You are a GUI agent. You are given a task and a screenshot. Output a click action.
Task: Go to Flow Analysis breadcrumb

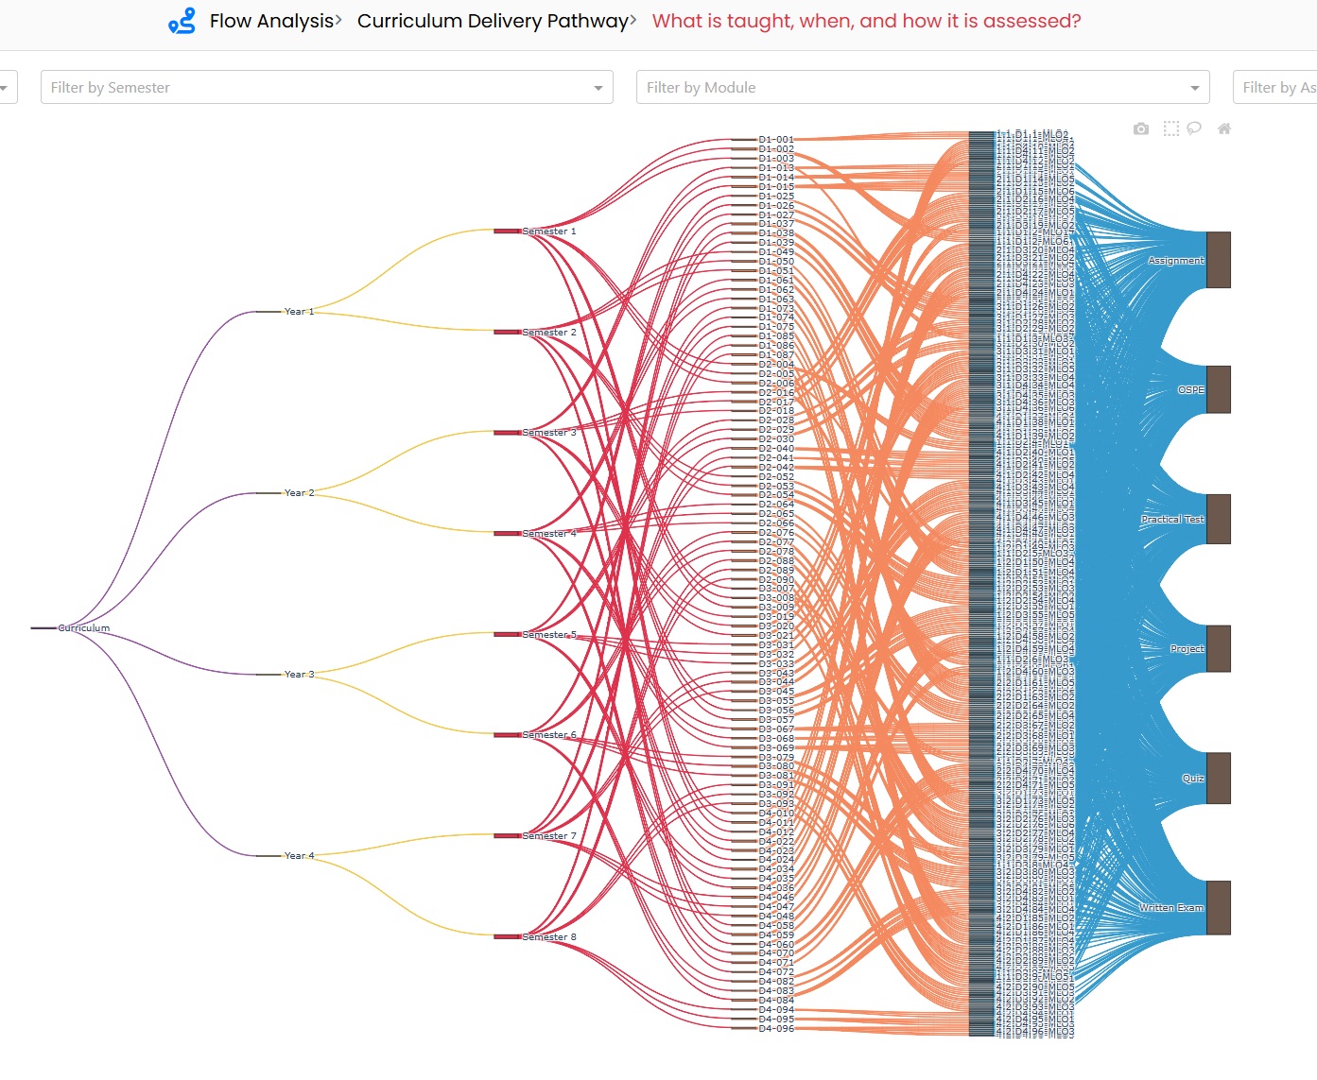pos(271,21)
